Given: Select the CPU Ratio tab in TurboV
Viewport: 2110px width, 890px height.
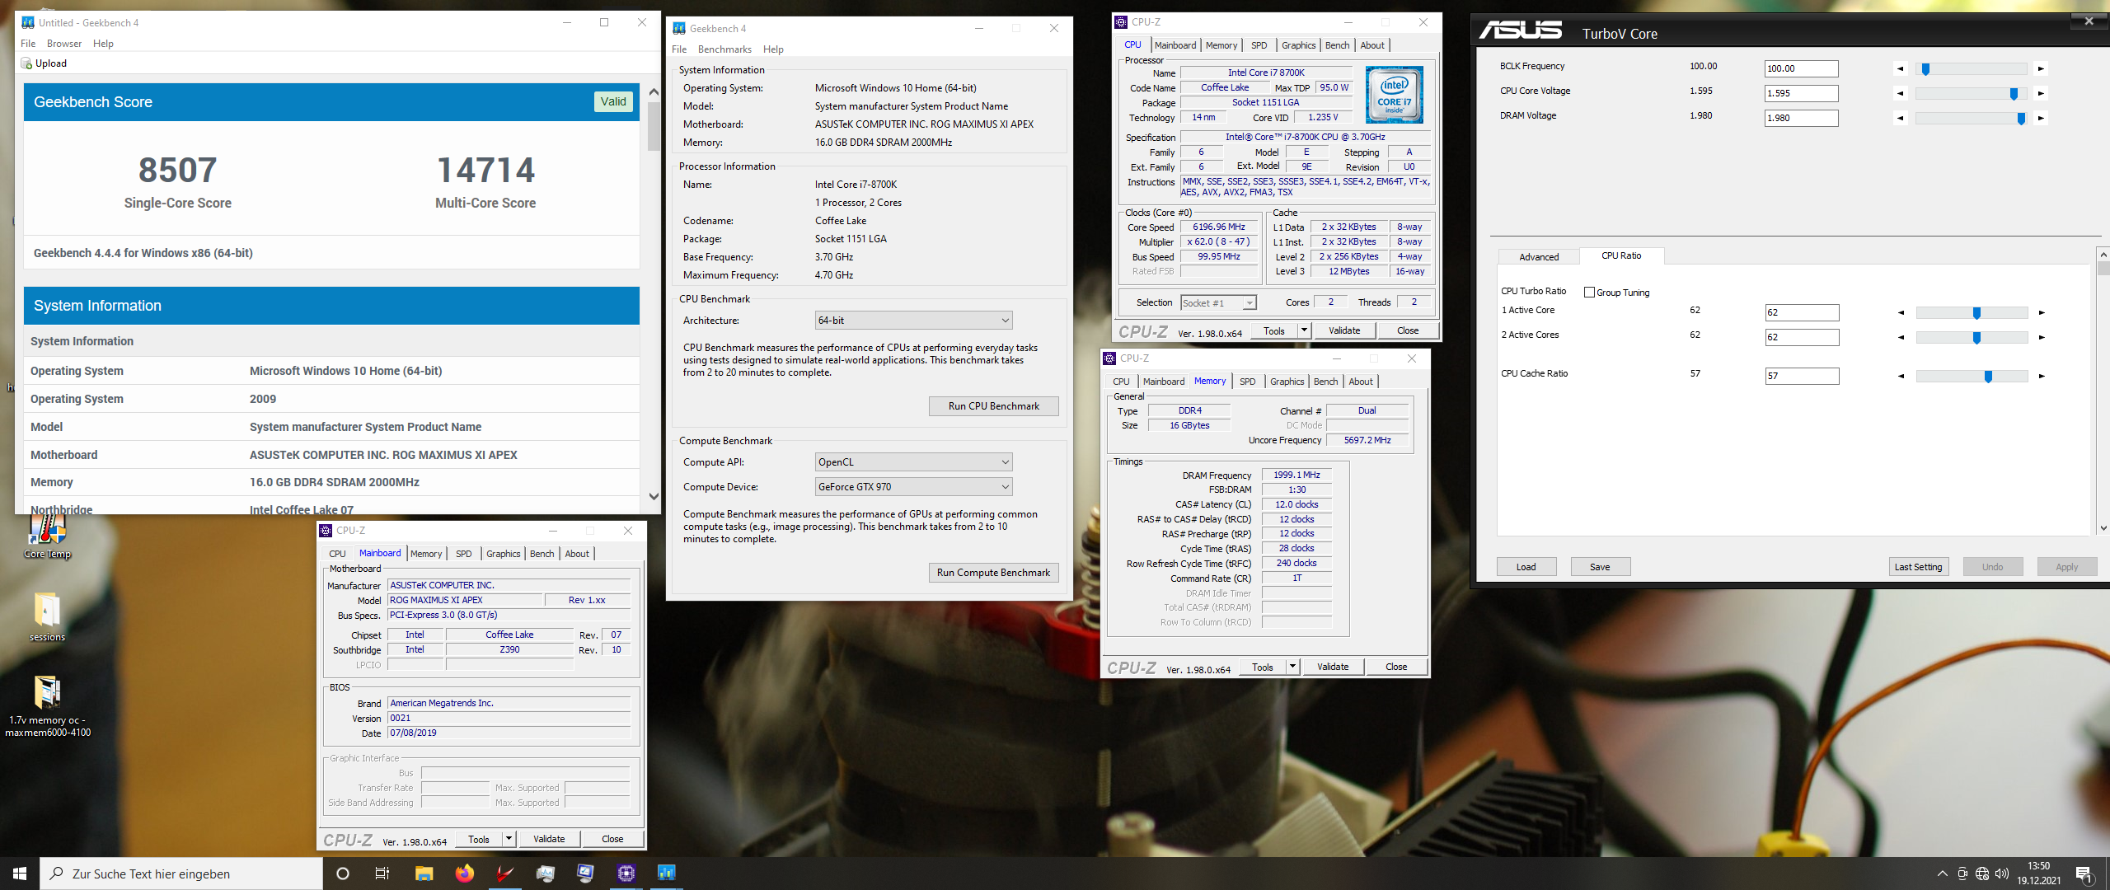Looking at the screenshot, I should point(1621,256).
